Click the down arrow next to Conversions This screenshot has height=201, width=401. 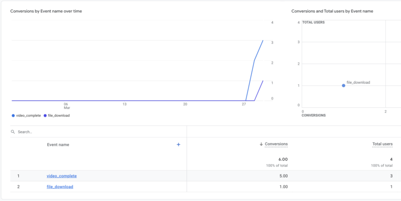point(261,144)
